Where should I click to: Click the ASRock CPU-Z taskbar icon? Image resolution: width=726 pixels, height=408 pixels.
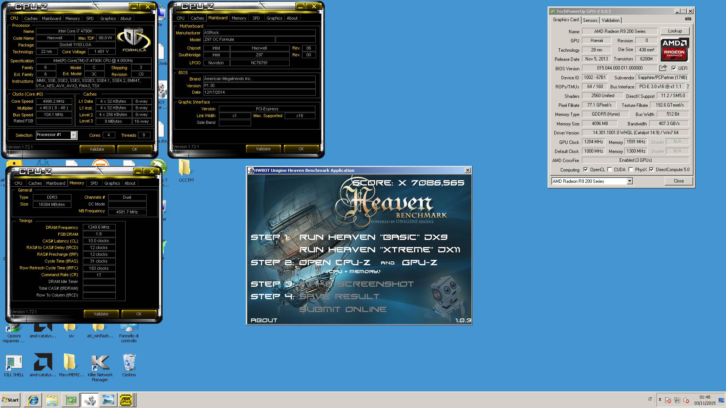pos(126,400)
